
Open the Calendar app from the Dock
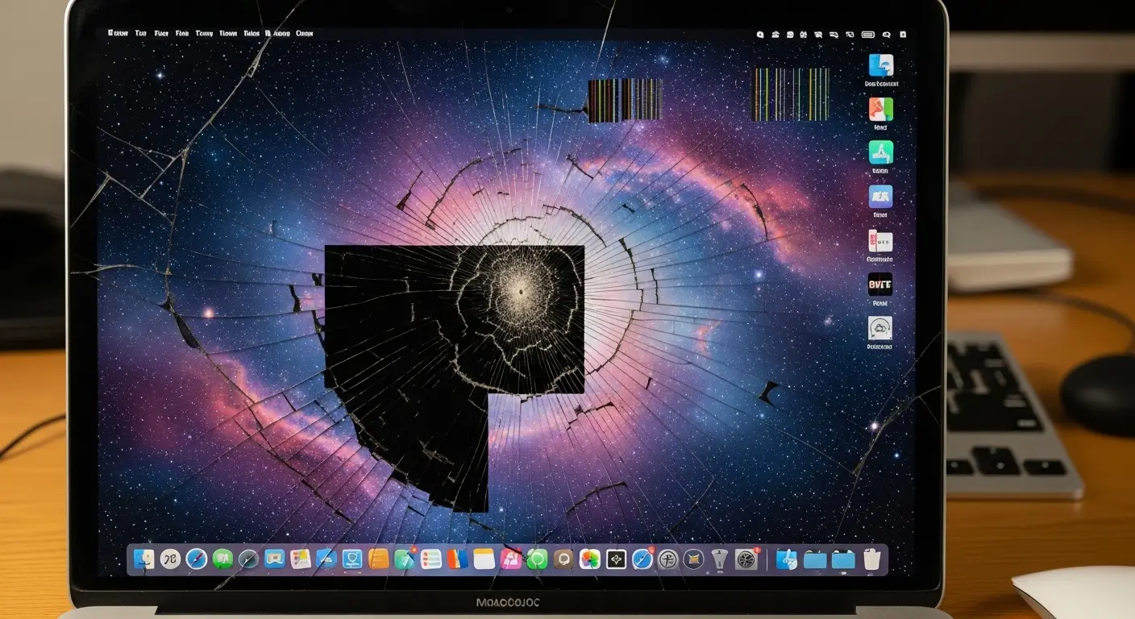(483, 558)
